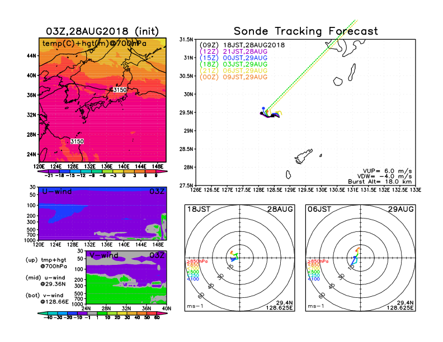Image resolution: width=443 pixels, height=342 pixels.
Task: Click the island outline near 28.3N 129.4E
Action: [x=304, y=156]
